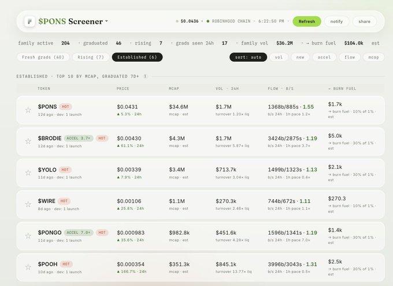Click the $0.0436 price in header

click(x=190, y=21)
